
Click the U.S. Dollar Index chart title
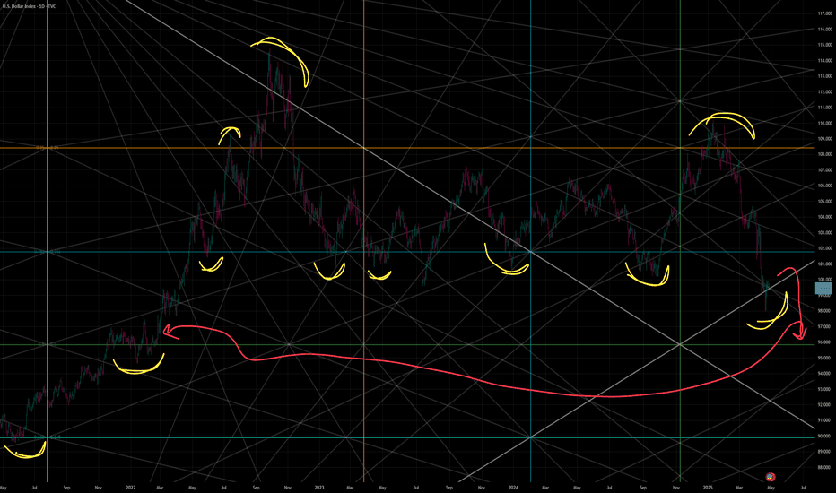[x=29, y=6]
